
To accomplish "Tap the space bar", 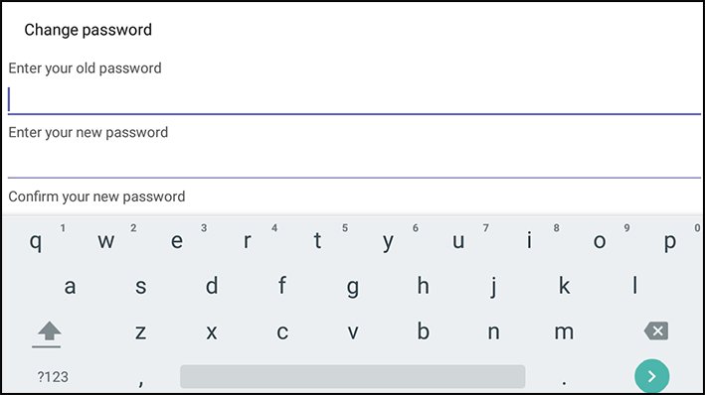I will 352,376.
